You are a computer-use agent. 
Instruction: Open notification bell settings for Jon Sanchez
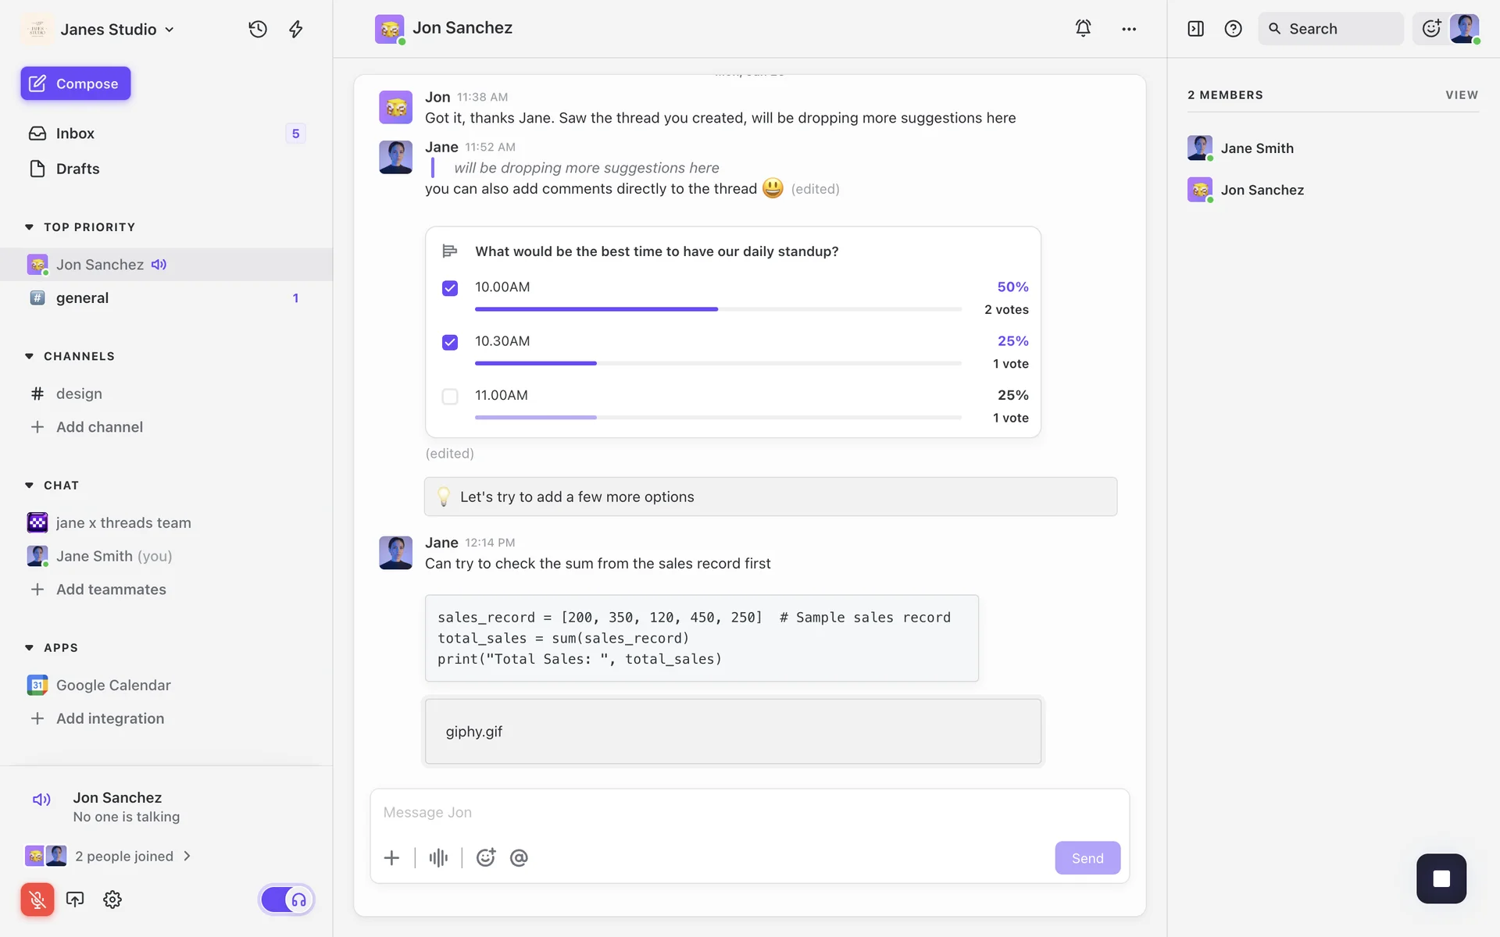1083,28
